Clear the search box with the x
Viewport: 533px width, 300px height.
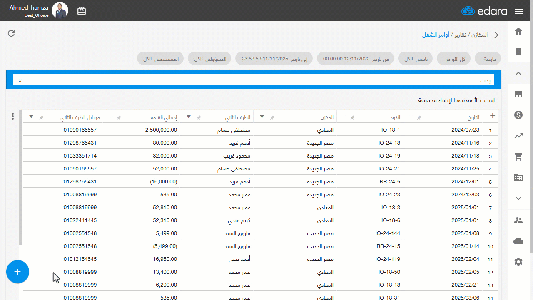tap(20, 80)
